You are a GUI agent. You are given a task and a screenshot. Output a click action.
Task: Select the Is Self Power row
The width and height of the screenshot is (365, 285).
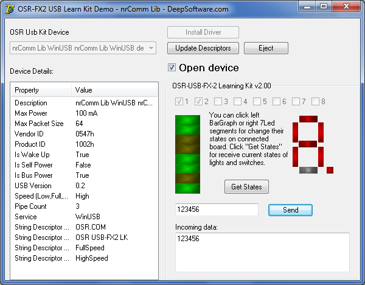point(84,165)
